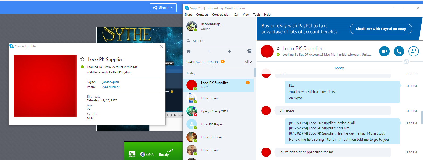The image size is (423, 160).
Task: Open the Skype menu
Action: 189,15
